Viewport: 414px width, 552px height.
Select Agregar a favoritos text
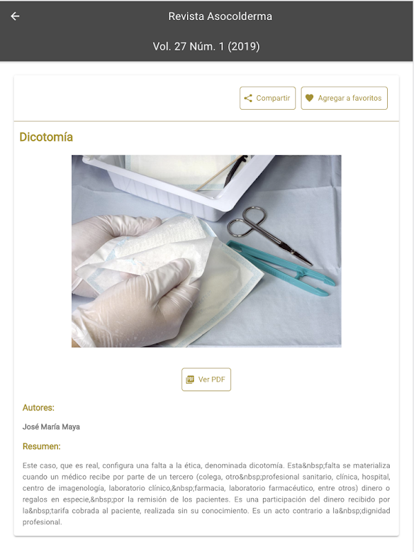[350, 98]
